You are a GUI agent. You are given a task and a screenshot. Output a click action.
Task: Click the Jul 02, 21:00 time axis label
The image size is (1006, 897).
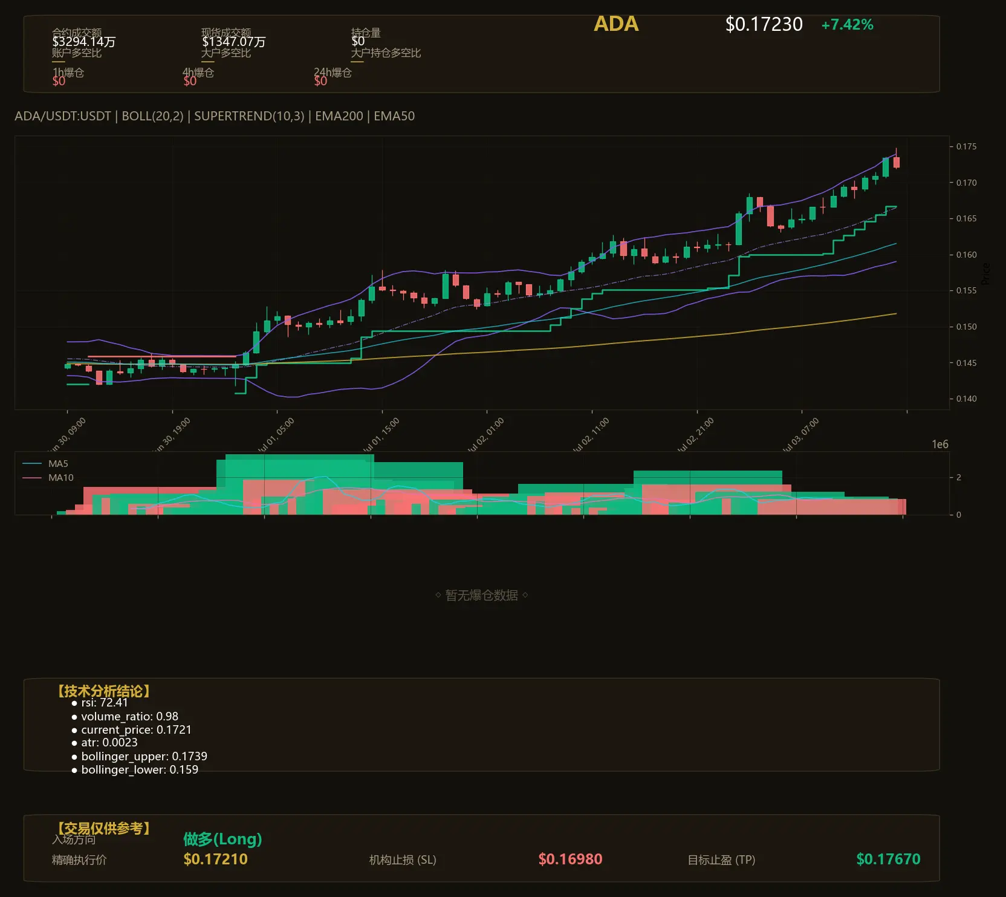click(x=695, y=435)
